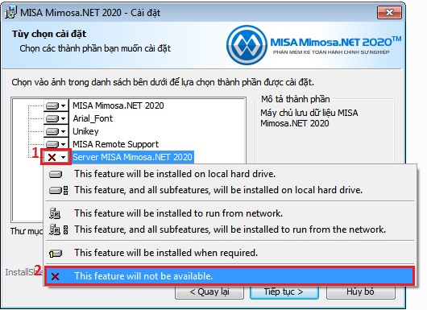Viewport: 427px width, 310px height.
Task: Choose 'feature, and all subfeatures, installed on local hard drive'
Action: click(230, 190)
